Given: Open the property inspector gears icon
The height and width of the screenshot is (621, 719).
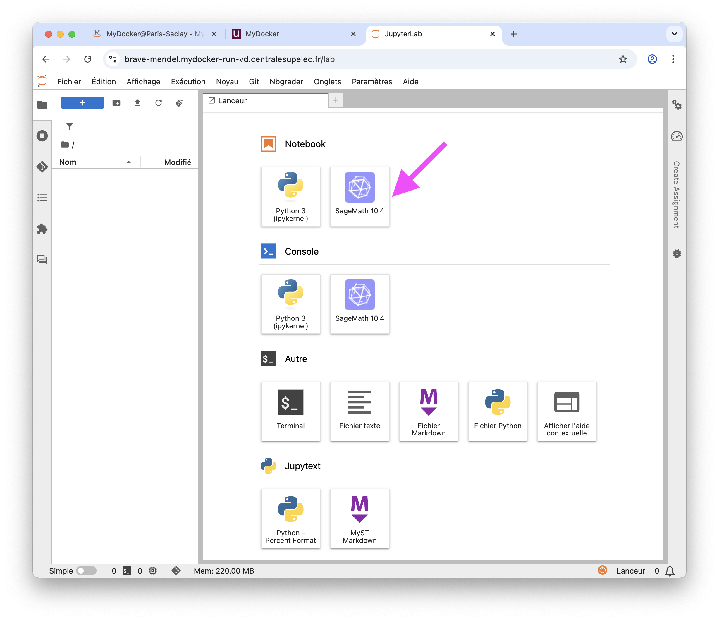Looking at the screenshot, I should click(x=676, y=104).
